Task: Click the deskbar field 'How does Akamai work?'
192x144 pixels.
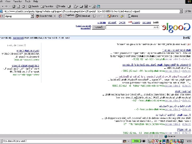Action: (x=62, y=141)
